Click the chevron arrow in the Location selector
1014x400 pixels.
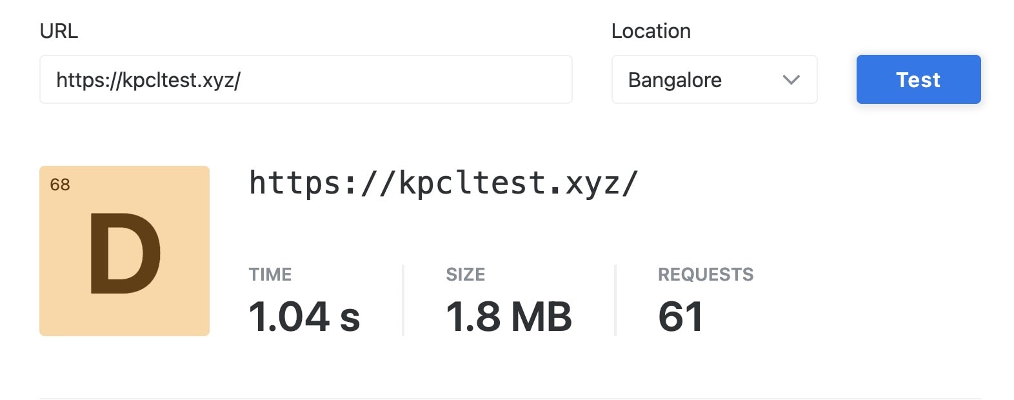point(791,80)
